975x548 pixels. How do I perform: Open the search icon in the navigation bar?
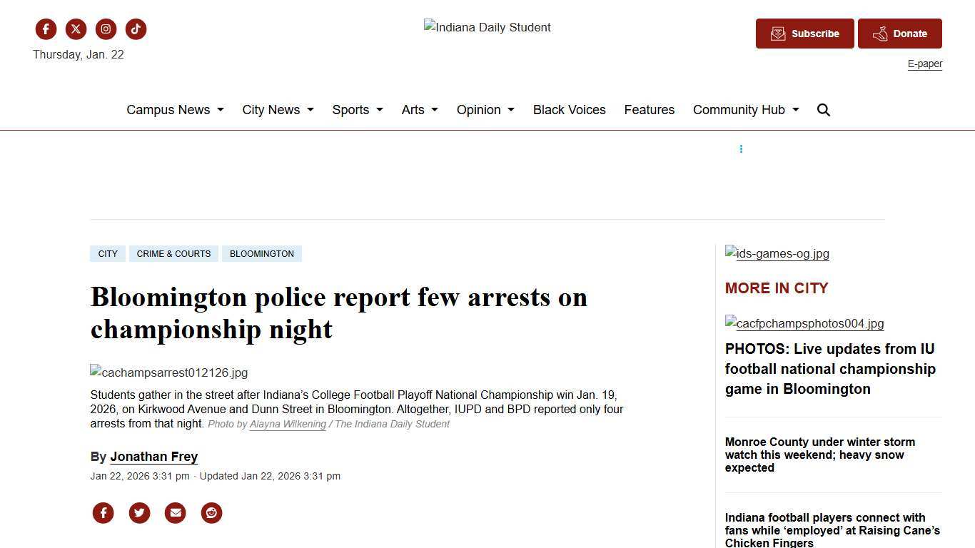(823, 110)
